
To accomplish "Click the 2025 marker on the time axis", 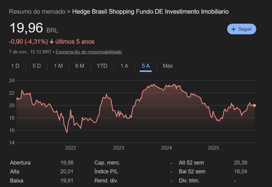I will [214, 148].
